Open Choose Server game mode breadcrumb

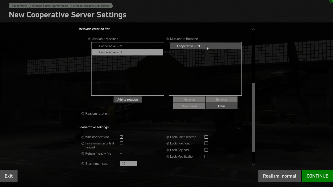50,6
